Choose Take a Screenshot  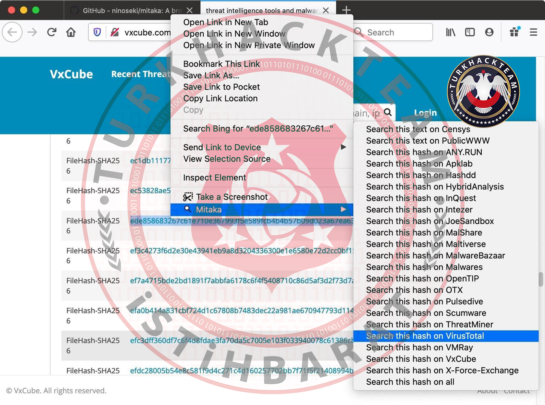(x=262, y=197)
